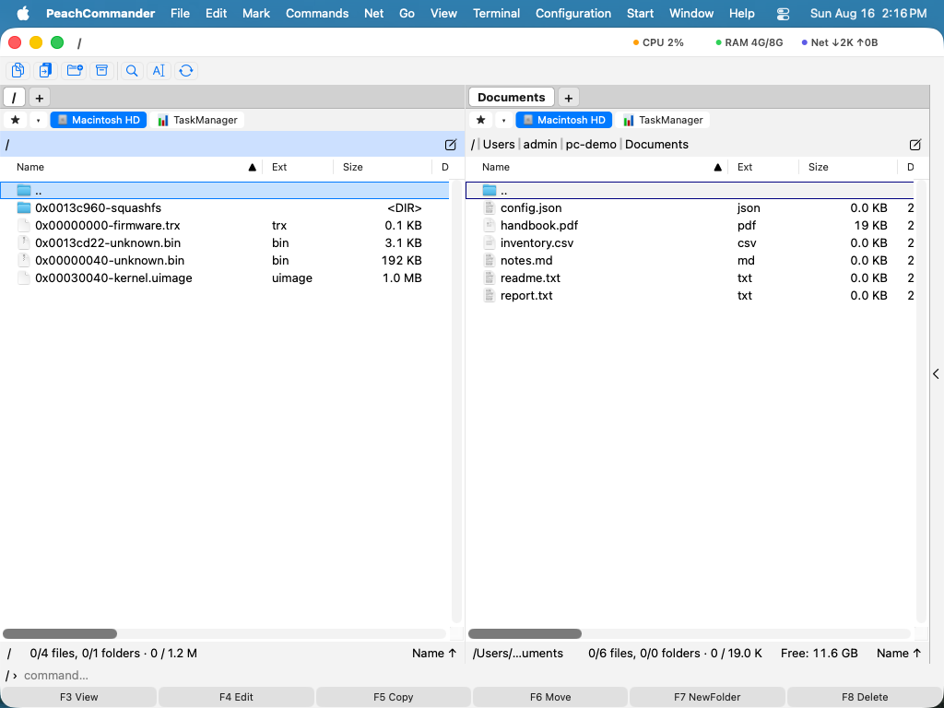This screenshot has height=708, width=944.
Task: Add a new tab in the right panel
Action: 568,98
